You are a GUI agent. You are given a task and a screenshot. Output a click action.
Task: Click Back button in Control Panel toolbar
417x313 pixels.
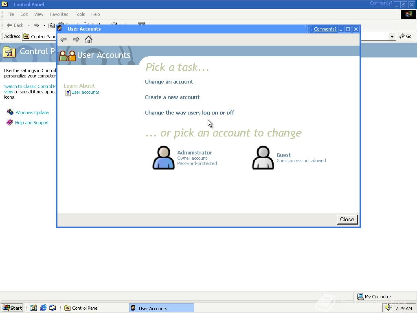pyautogui.click(x=15, y=25)
